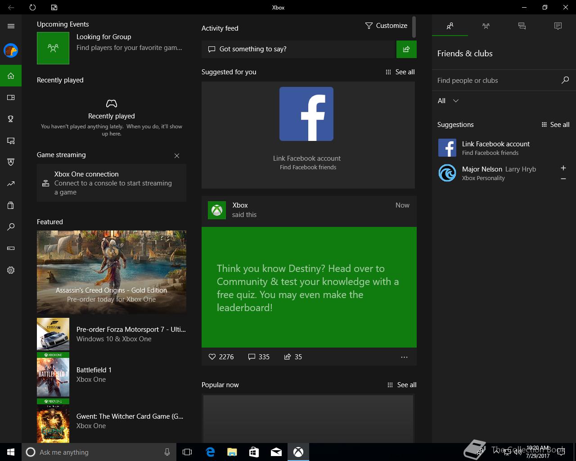
Task: Open Settings gear in sidebar
Action: click(11, 270)
